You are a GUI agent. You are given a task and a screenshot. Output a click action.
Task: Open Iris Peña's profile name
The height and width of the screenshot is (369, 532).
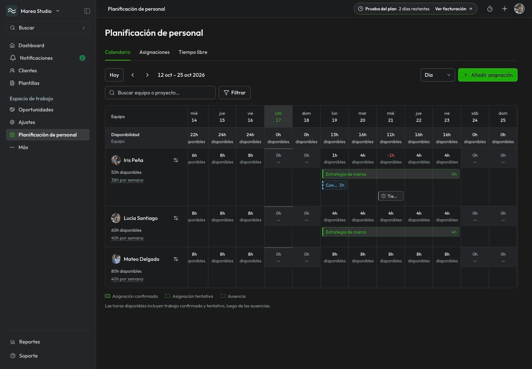click(x=133, y=160)
